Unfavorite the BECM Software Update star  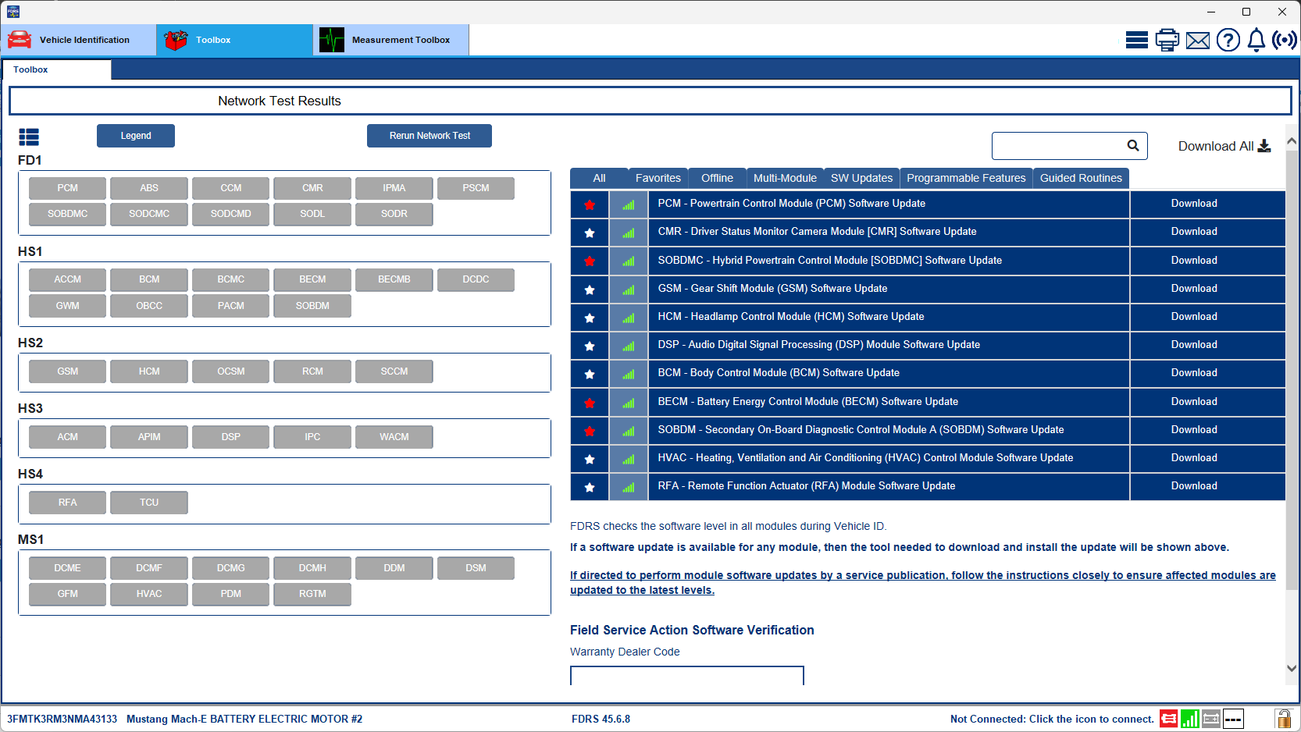[590, 403]
